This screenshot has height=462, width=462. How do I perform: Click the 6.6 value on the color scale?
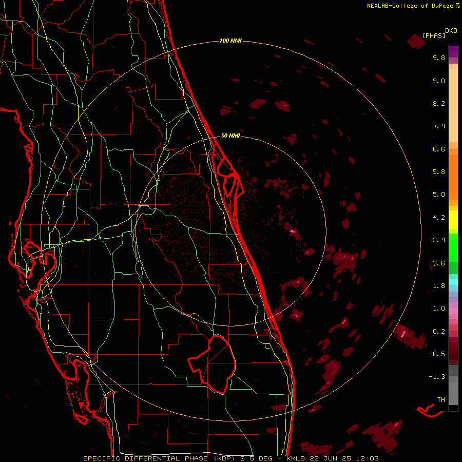pyautogui.click(x=439, y=149)
